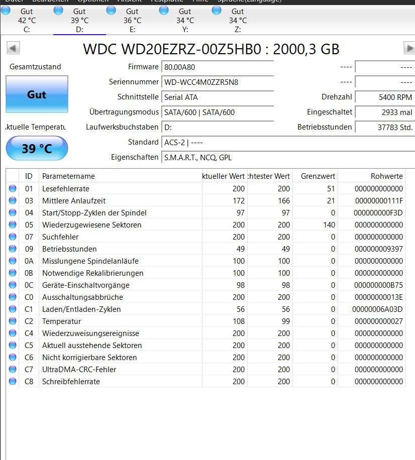Viewport: 415px width, 460px height.
Task: Click the Grenzwert column header
Action: click(315, 176)
